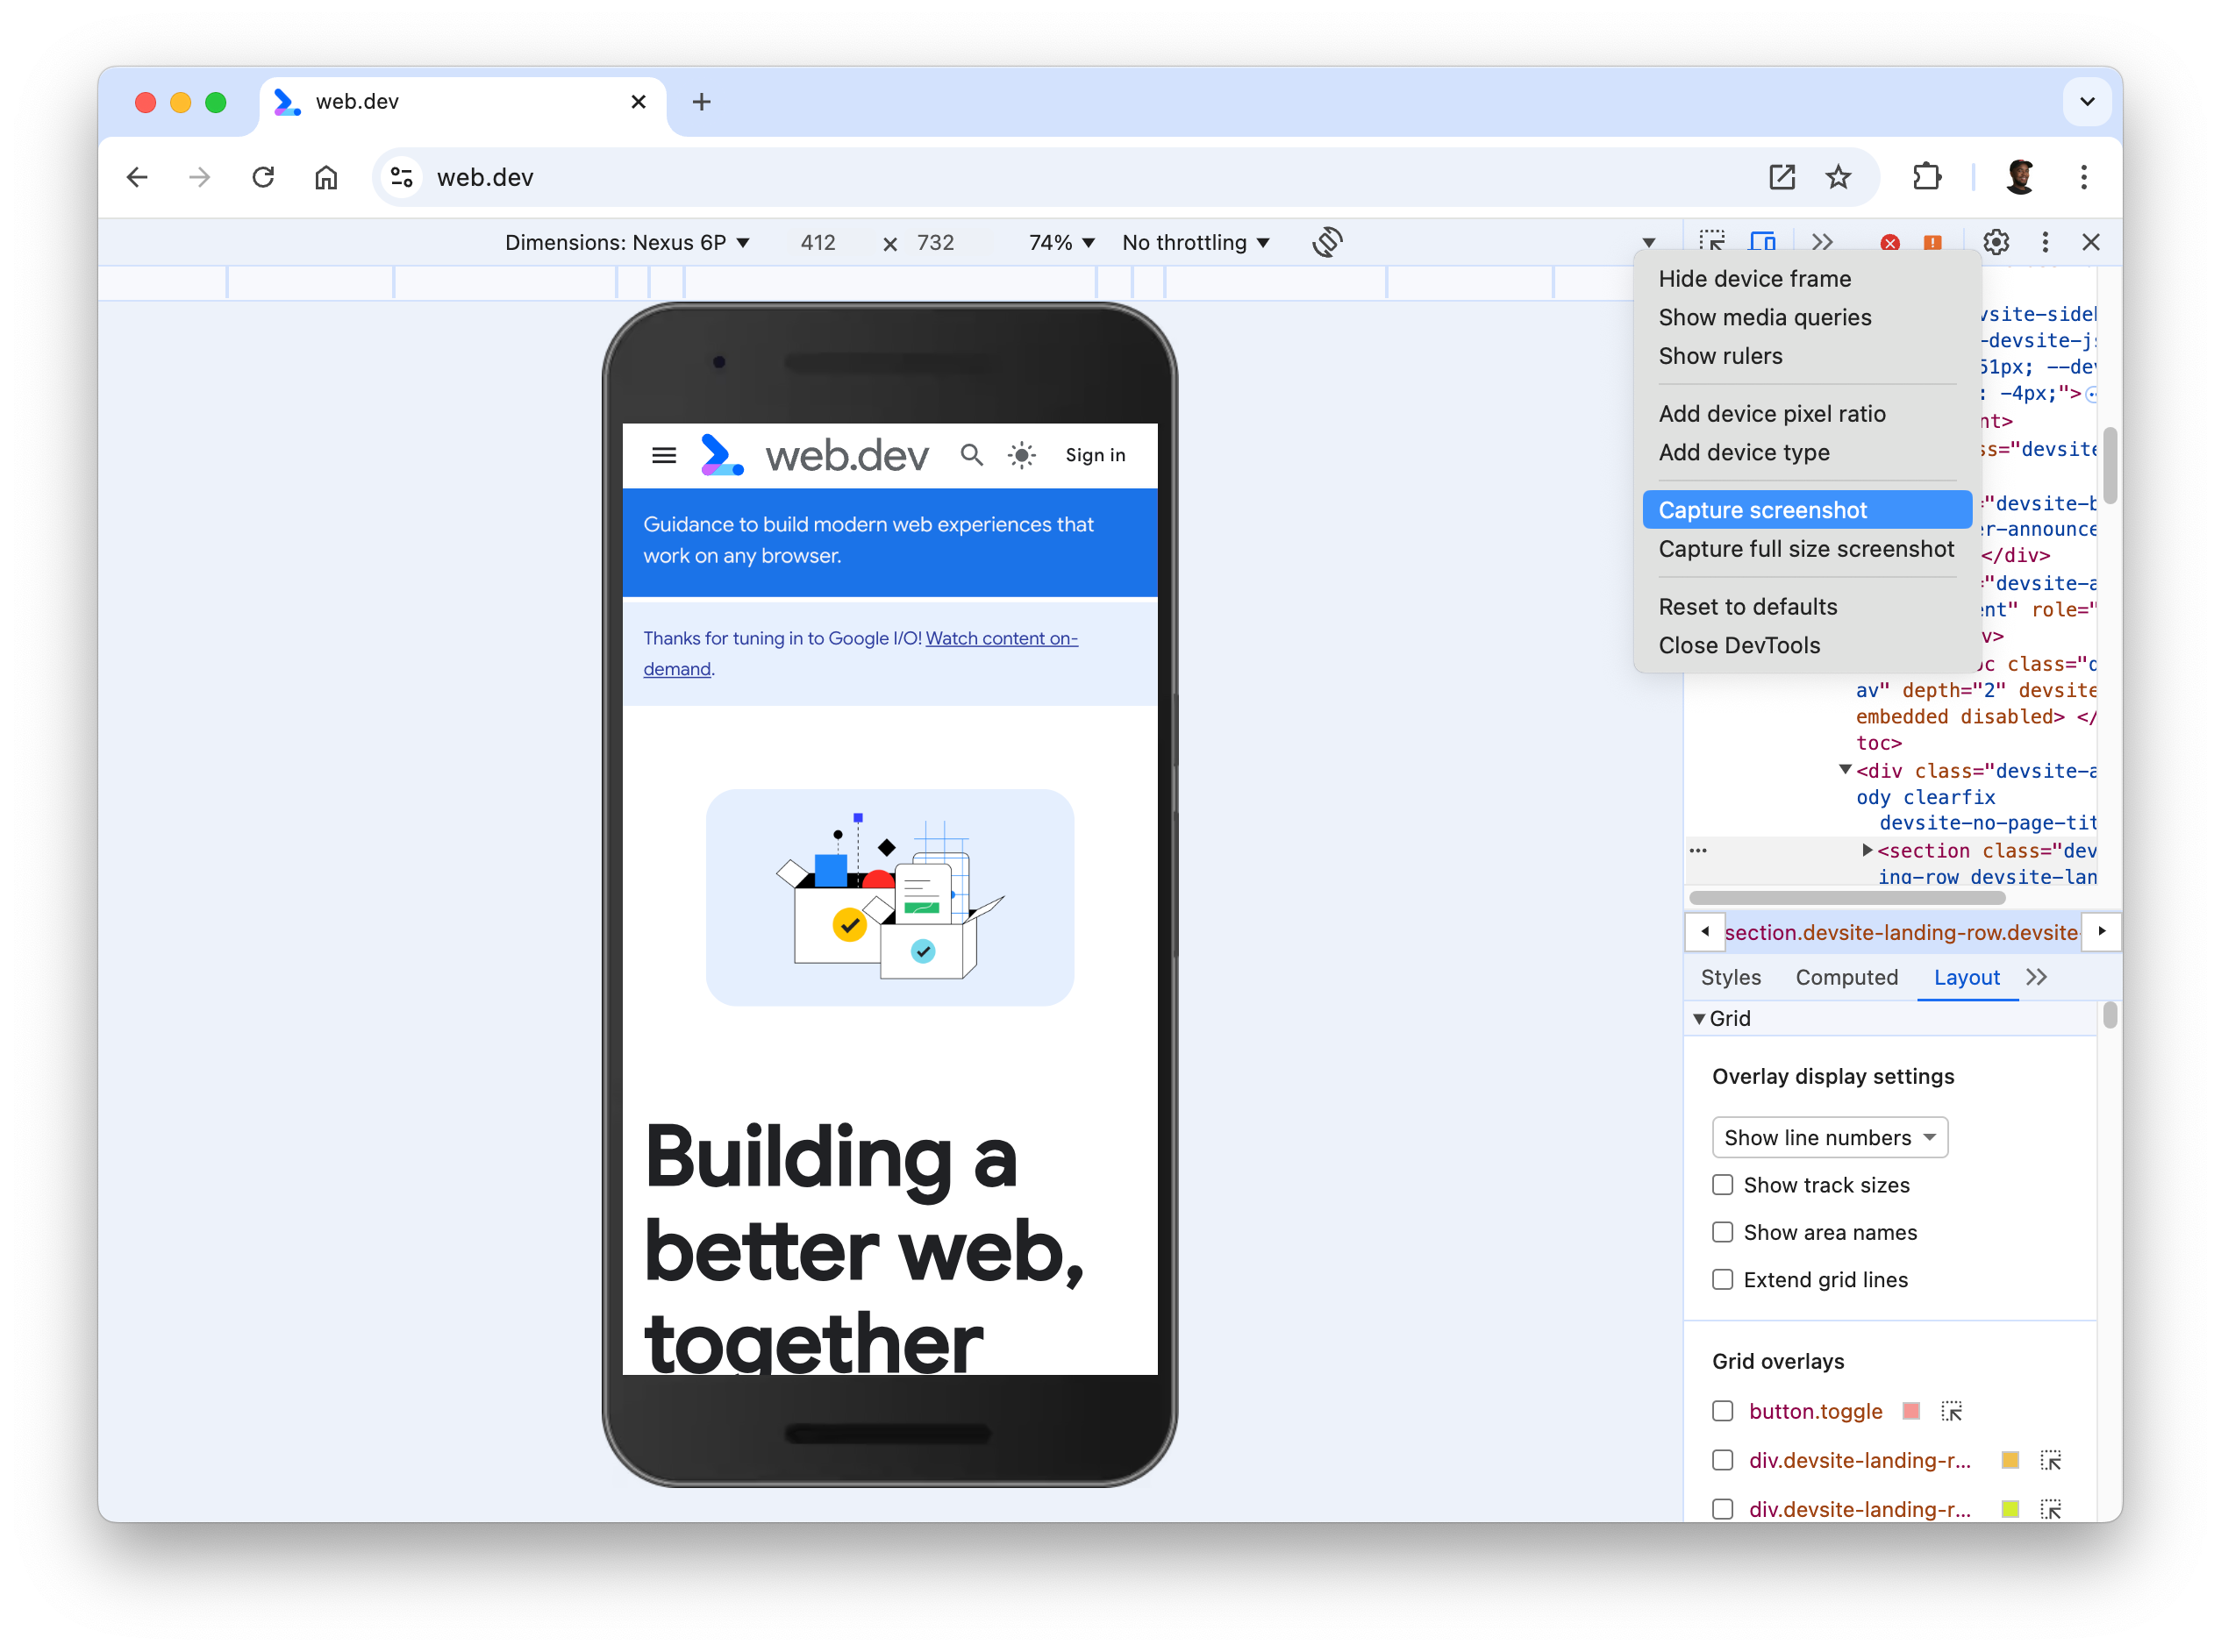Select the inspect element toggle icon
Viewport: 2221px width, 1652px height.
click(1712, 241)
